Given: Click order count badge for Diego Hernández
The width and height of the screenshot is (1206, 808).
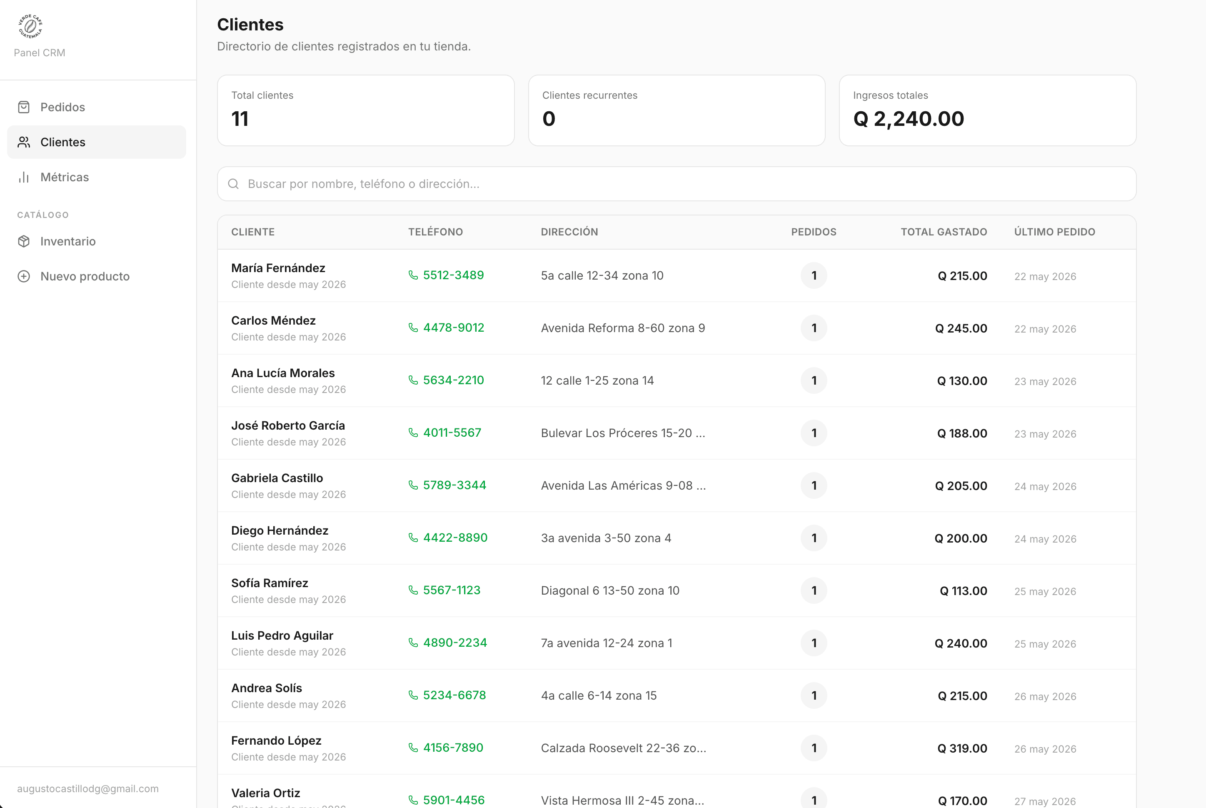Looking at the screenshot, I should pos(814,538).
